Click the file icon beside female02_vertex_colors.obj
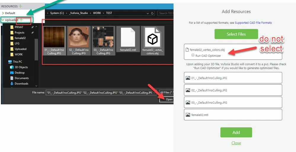The image size is (296, 152). pyautogui.click(x=187, y=50)
